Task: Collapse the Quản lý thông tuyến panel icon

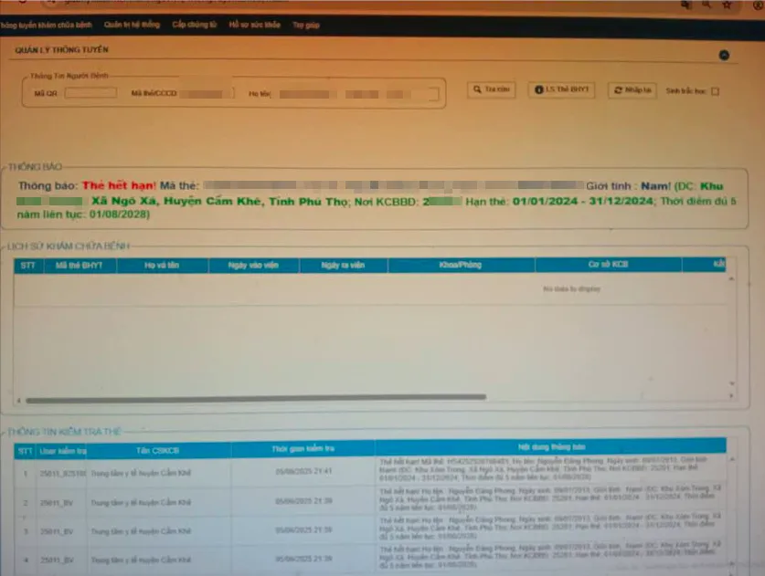Action: click(x=724, y=55)
